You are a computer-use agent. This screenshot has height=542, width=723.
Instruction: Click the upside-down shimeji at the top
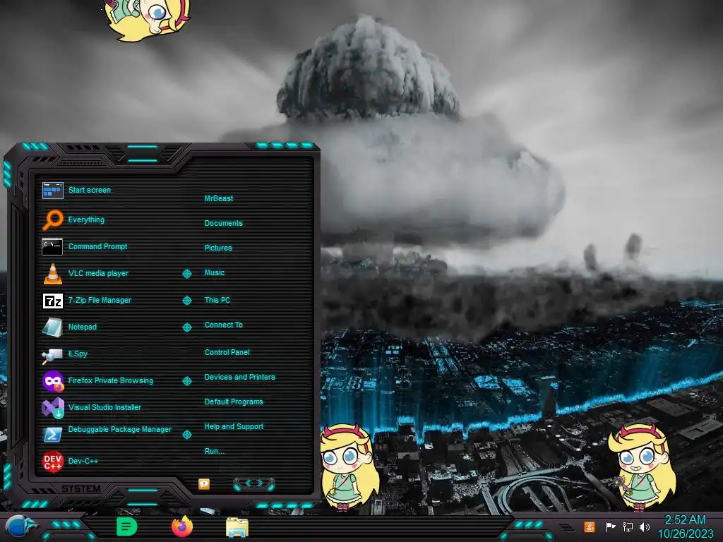(x=147, y=19)
